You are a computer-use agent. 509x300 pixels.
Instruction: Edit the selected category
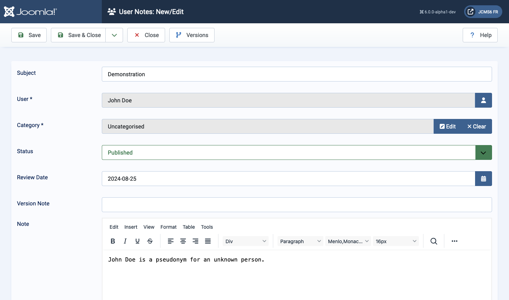(447, 126)
